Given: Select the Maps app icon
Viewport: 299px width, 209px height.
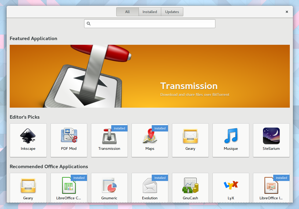Looking at the screenshot, I should pyautogui.click(x=150, y=136).
